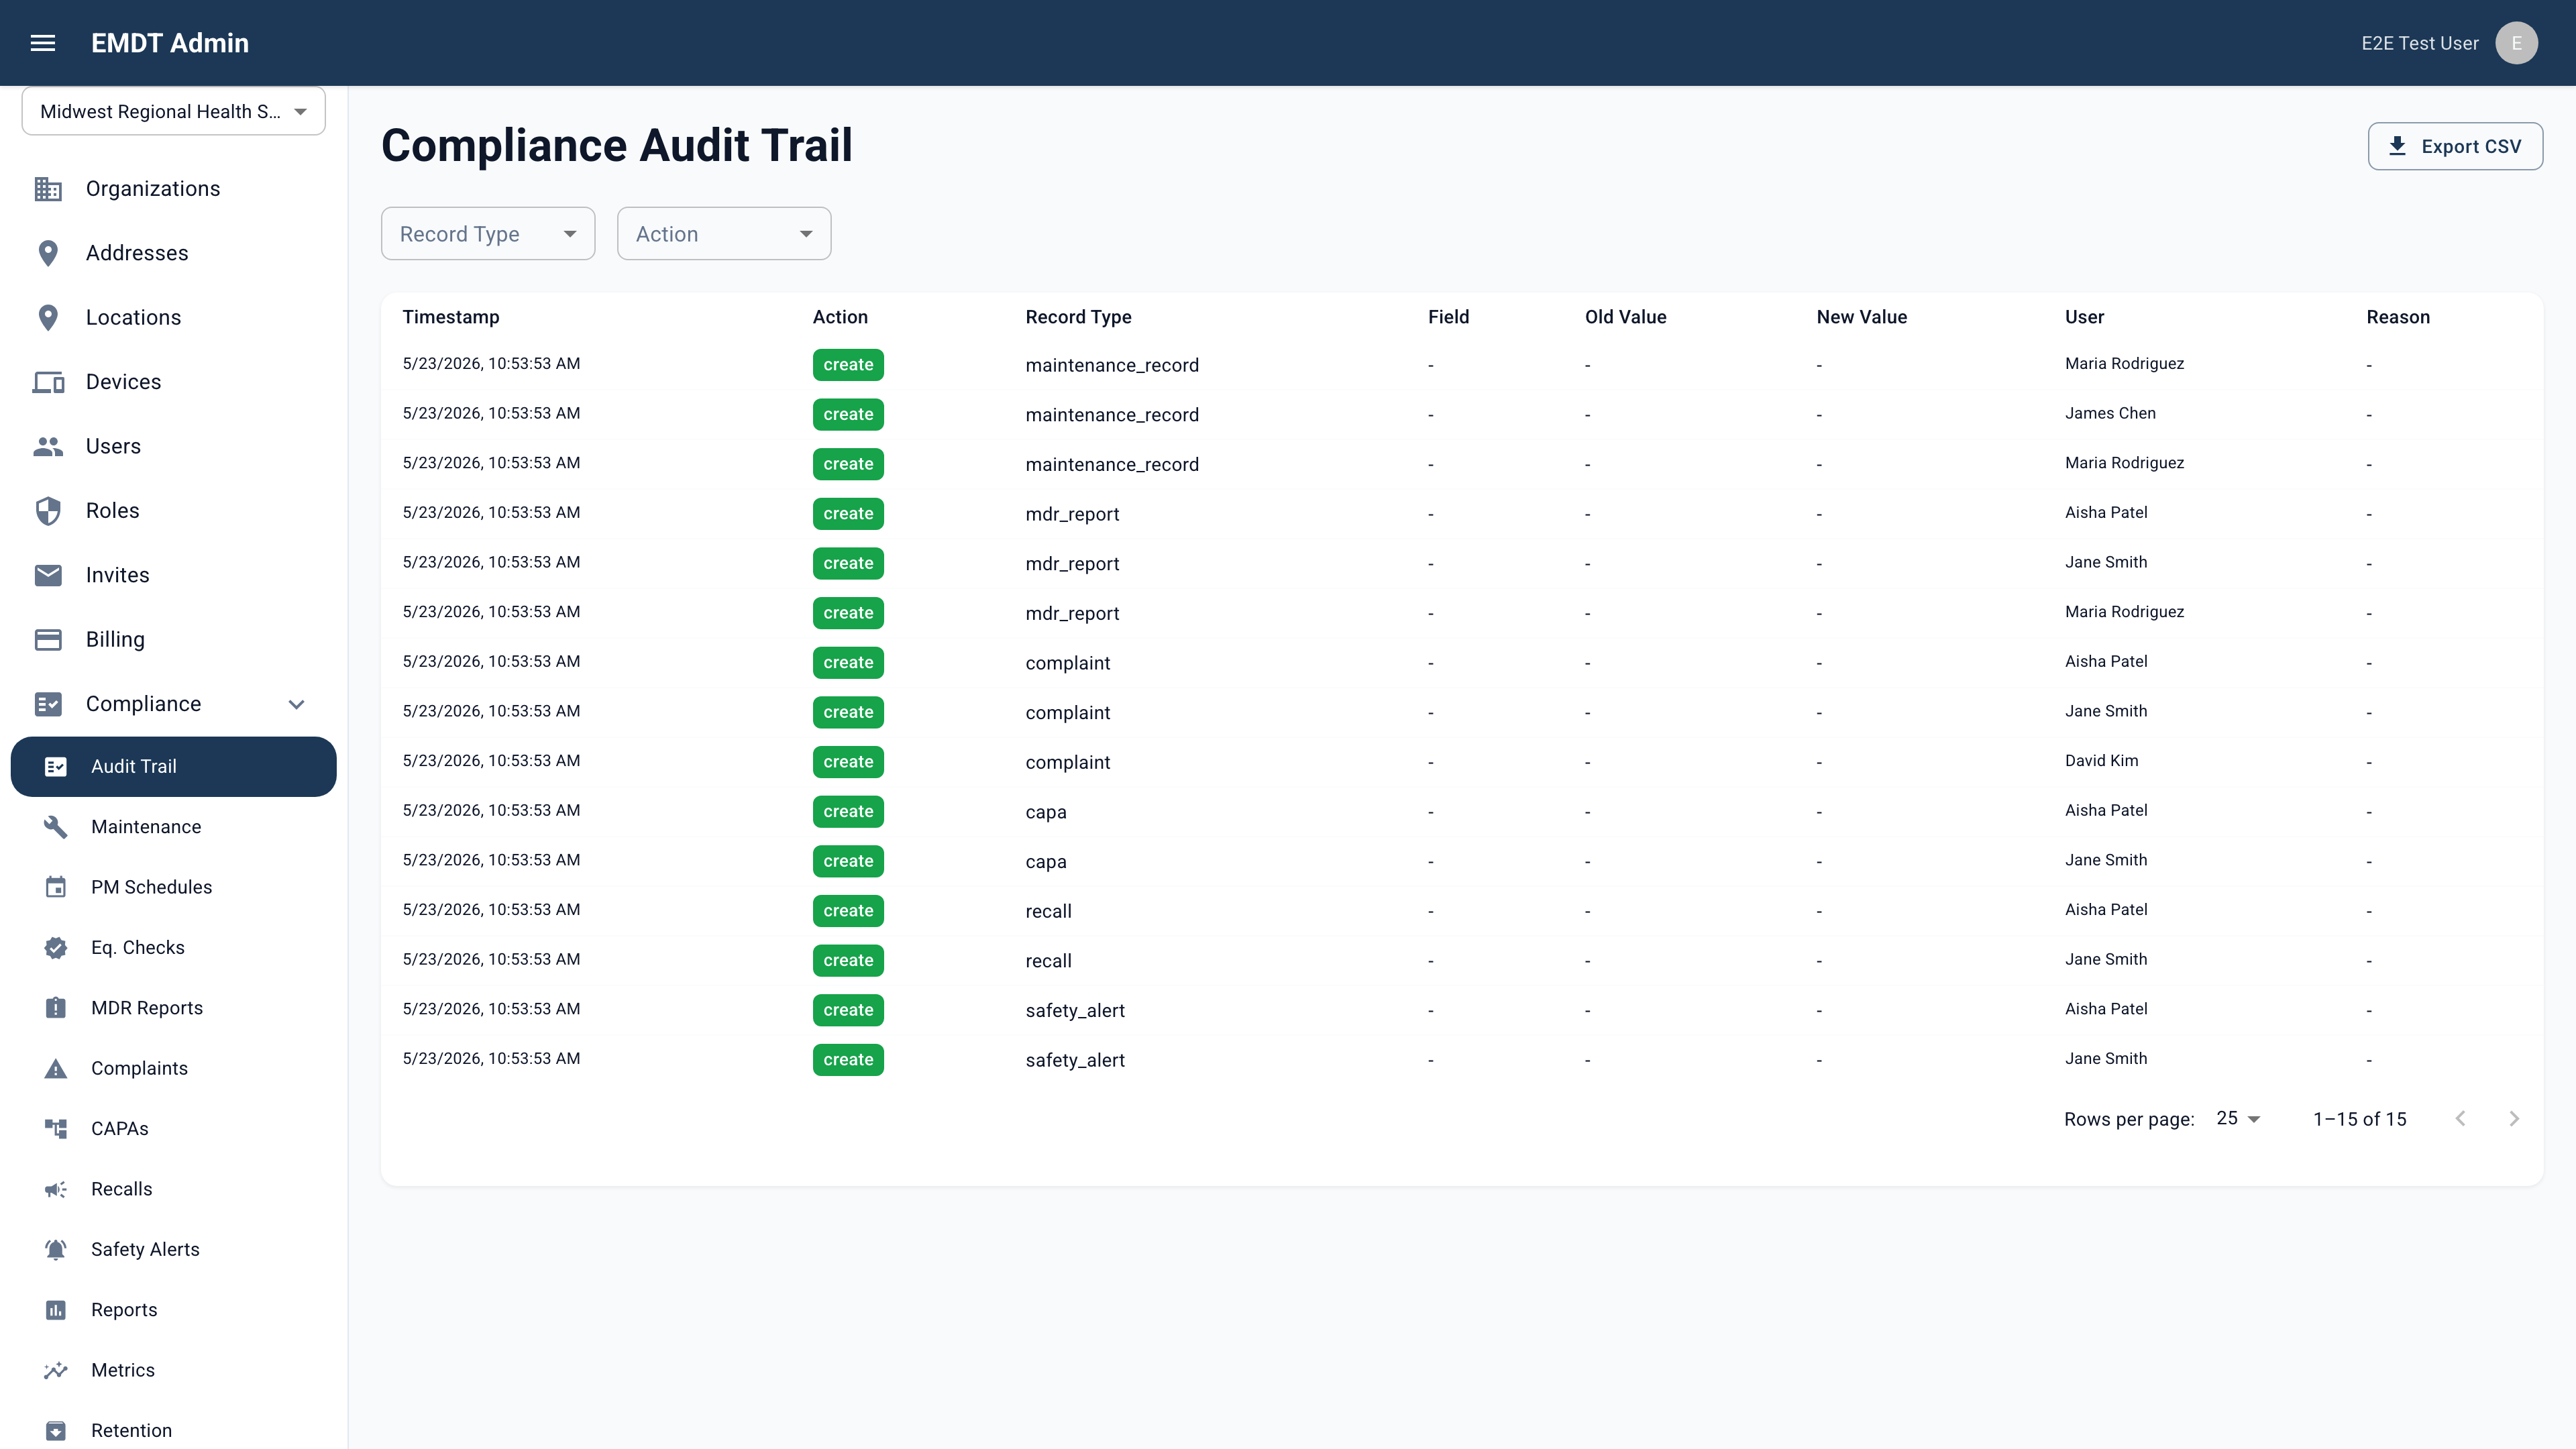Open the Complaints page

pos(174,1069)
